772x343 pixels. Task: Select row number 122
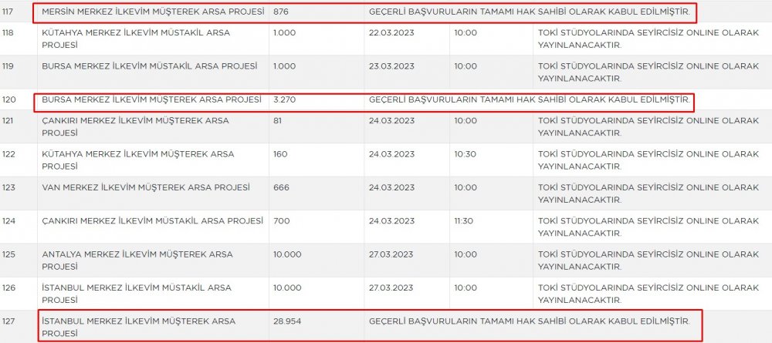8,154
